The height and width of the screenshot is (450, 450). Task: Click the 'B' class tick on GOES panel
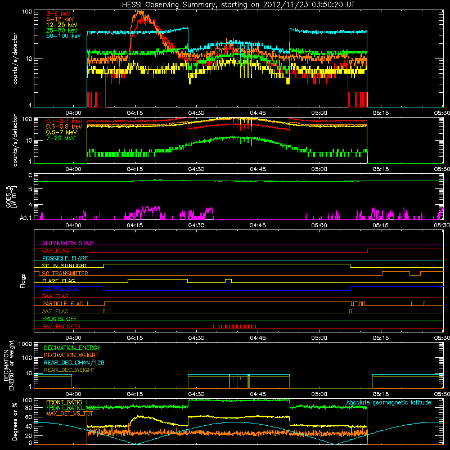tap(30, 189)
